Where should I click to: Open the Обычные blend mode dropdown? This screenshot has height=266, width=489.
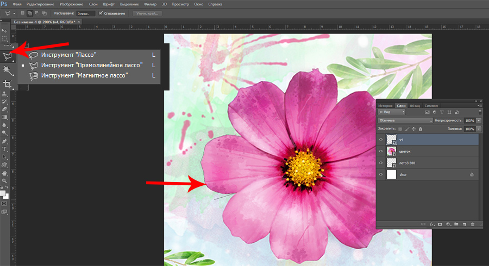[405, 120]
